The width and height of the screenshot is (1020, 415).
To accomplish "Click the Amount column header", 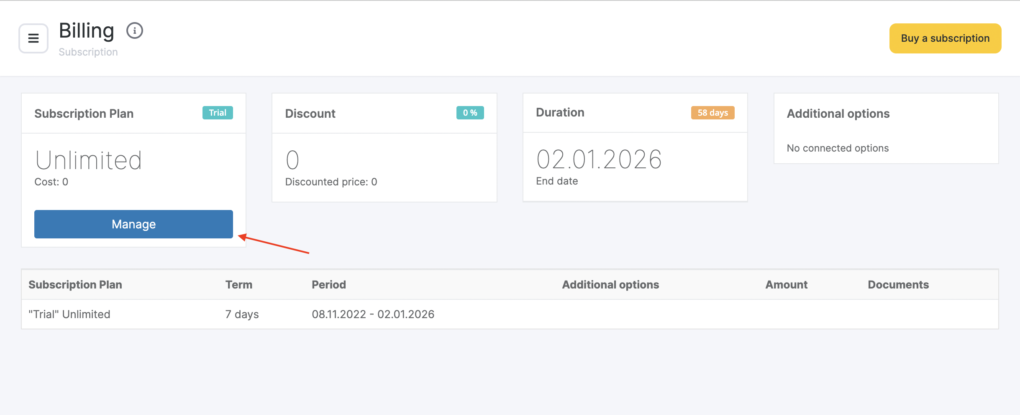I will point(786,285).
